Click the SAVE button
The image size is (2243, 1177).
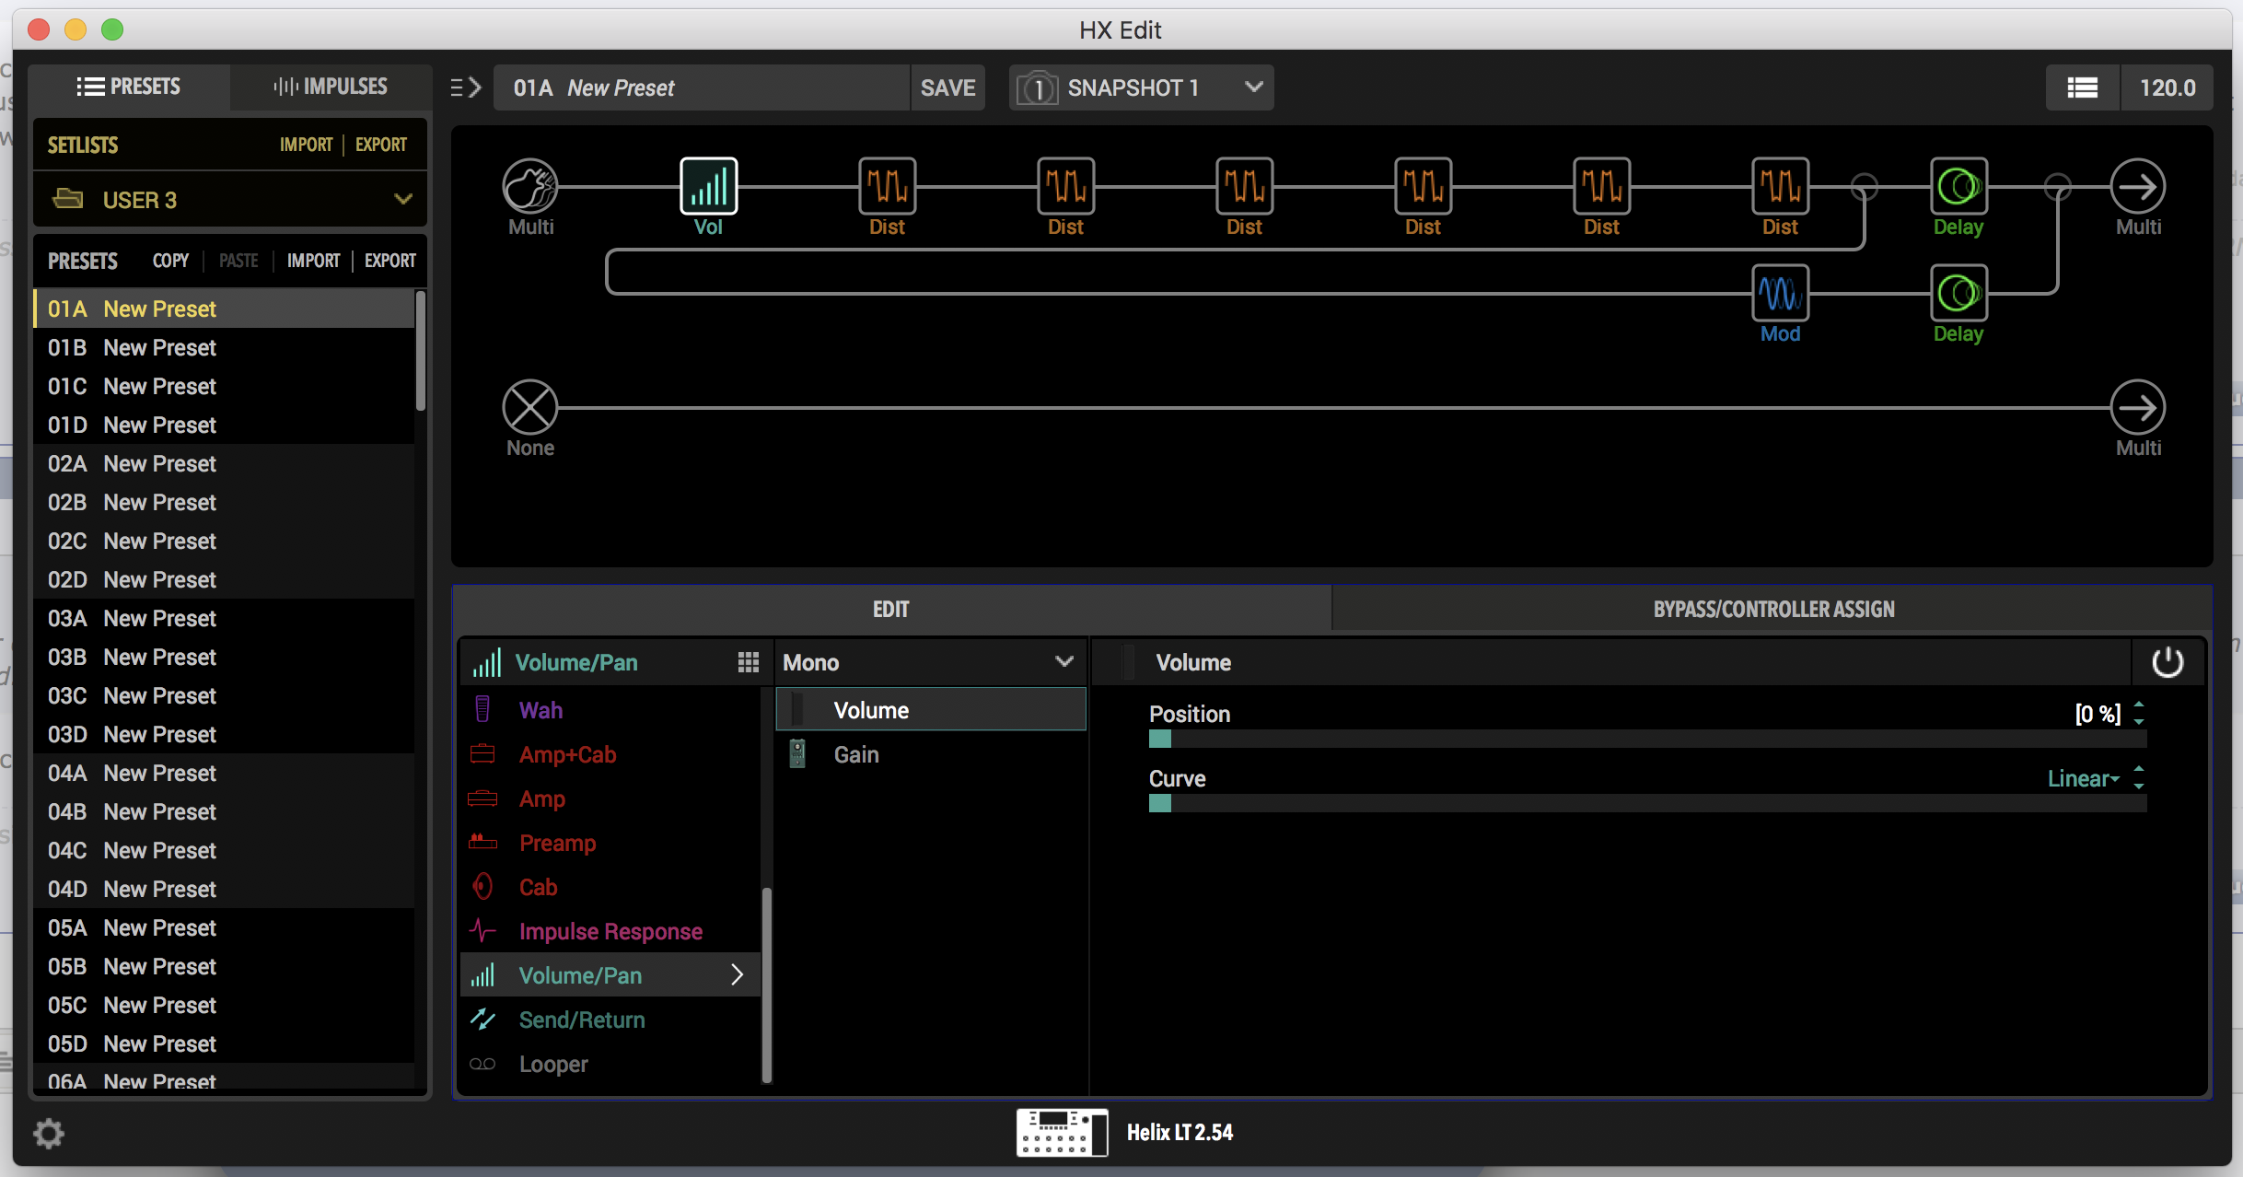pos(947,88)
